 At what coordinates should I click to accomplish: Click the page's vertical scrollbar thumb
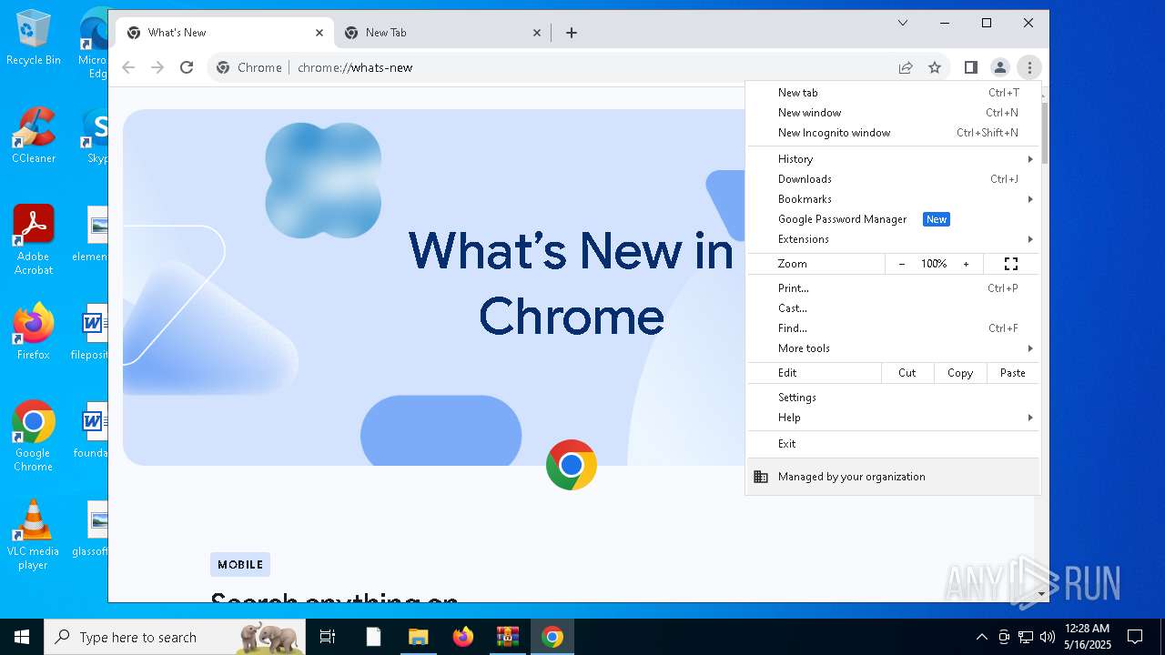[1044, 134]
